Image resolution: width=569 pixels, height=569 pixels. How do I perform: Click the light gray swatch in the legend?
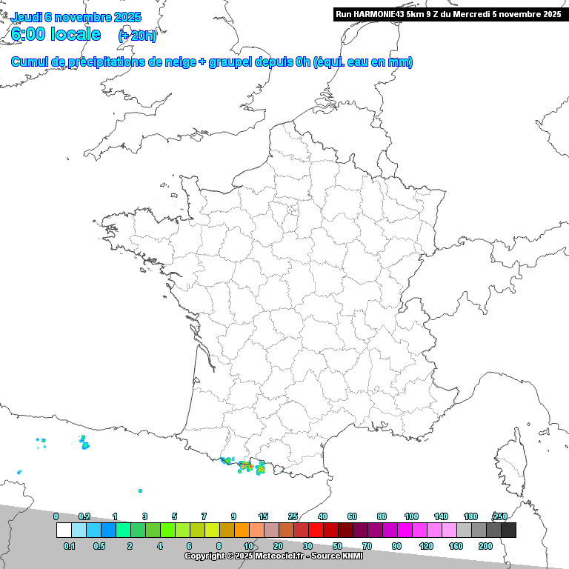(x=464, y=530)
